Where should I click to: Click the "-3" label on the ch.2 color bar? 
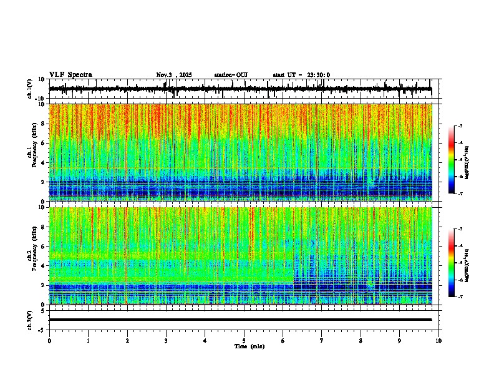[460, 229]
